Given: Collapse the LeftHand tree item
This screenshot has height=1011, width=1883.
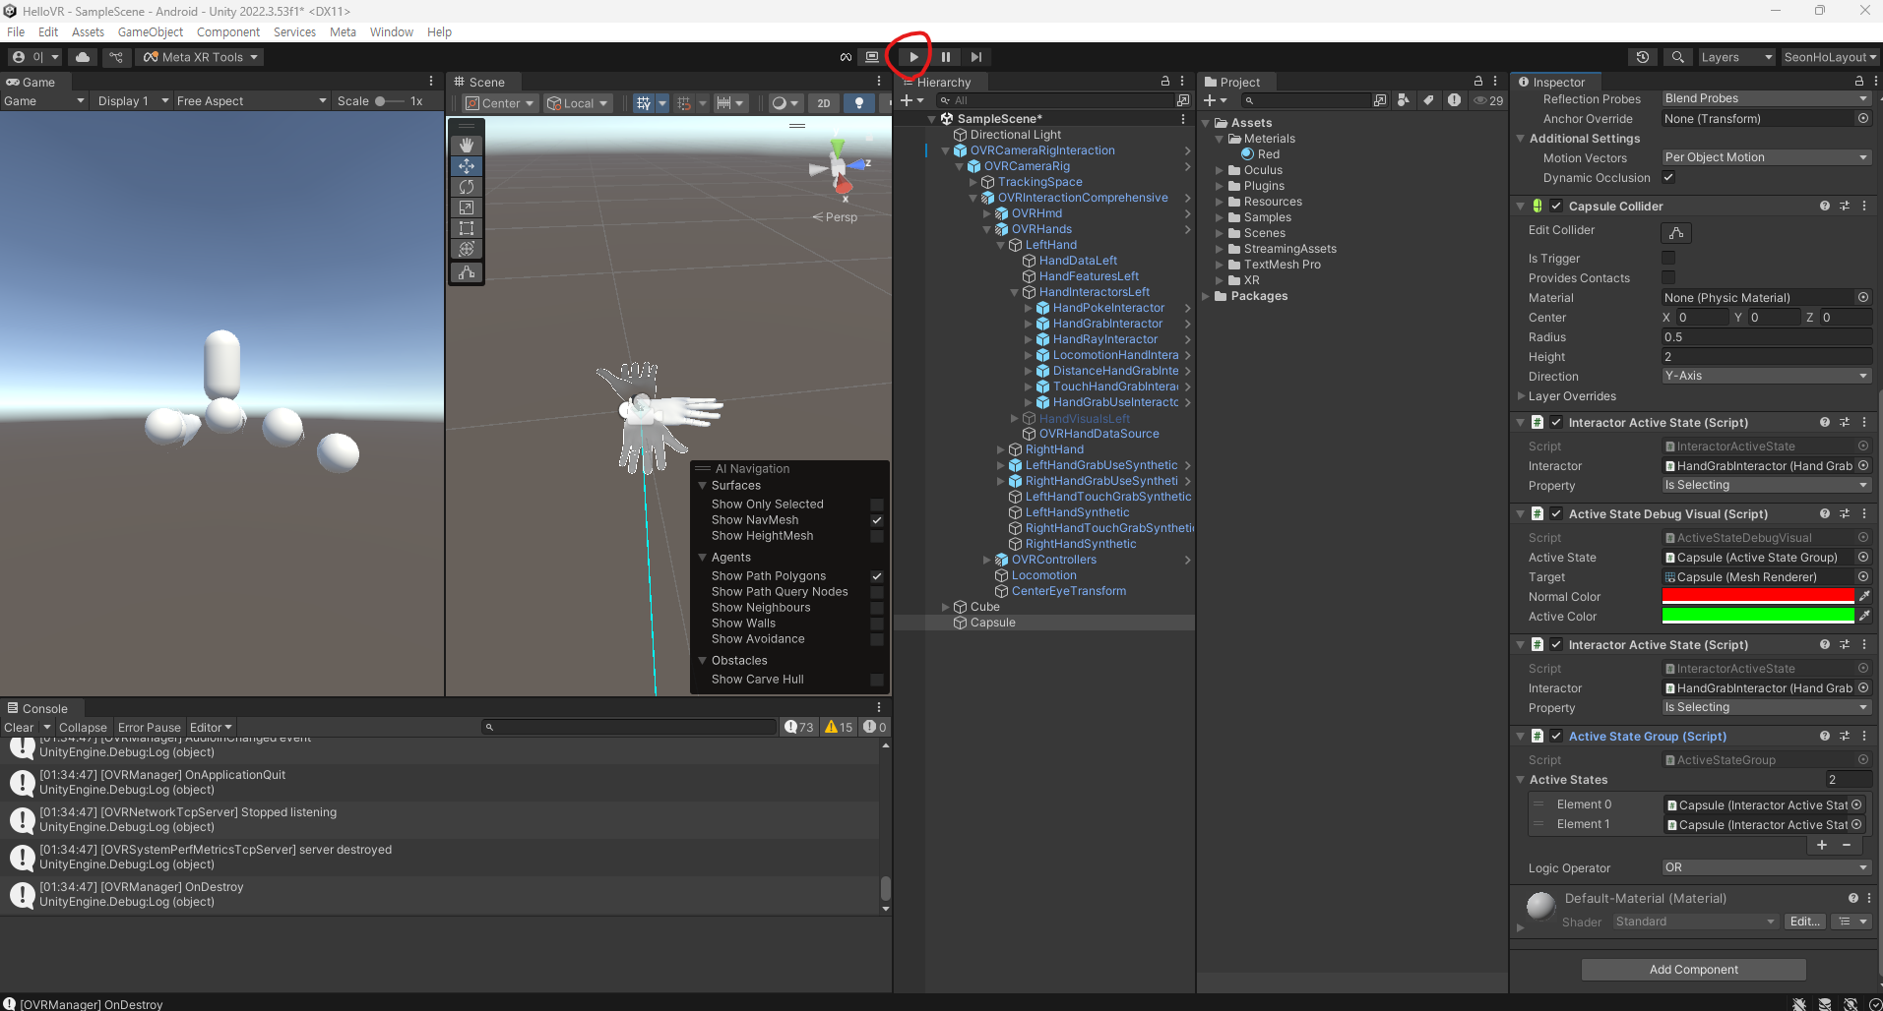Looking at the screenshot, I should [x=1001, y=245].
